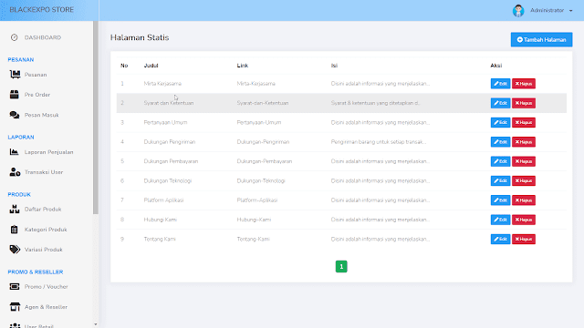Select the Pertanyaan Umum title cell
The width and height of the screenshot is (584, 328).
pyautogui.click(x=165, y=122)
